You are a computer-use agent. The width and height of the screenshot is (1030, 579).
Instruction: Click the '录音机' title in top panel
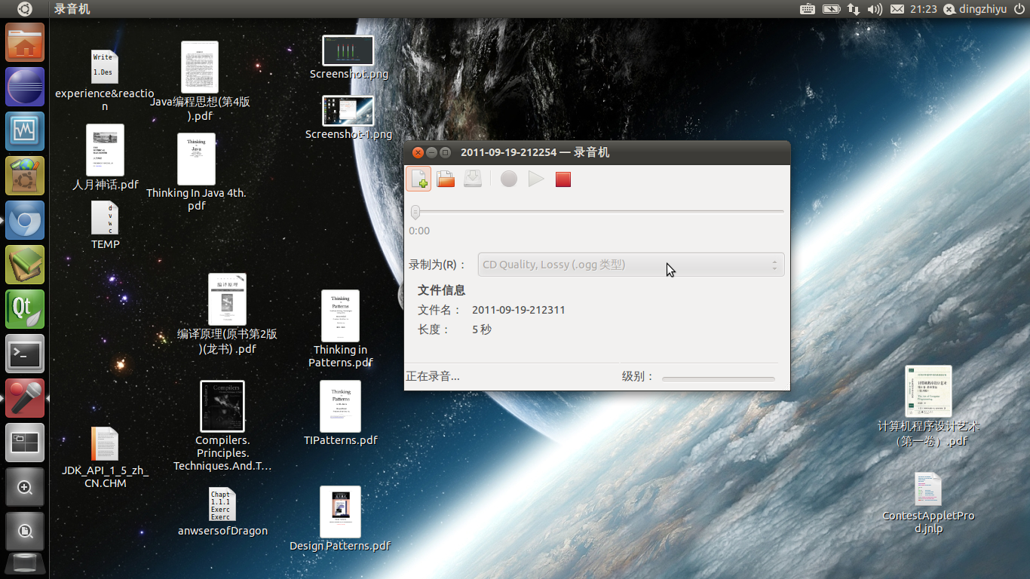72,9
